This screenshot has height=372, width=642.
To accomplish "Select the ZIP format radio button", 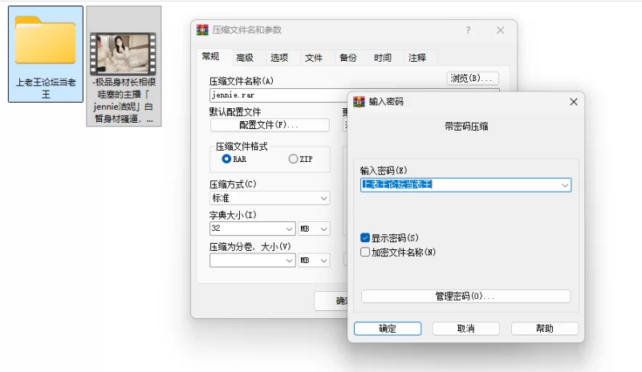I will click(x=293, y=159).
